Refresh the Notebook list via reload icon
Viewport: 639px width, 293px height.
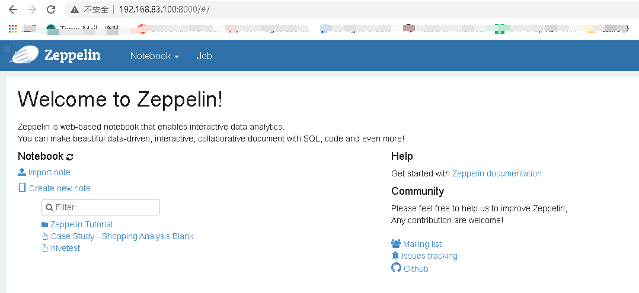click(70, 157)
